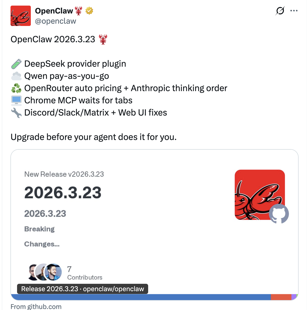307x310 pixels.
Task: Click the contributor avatars group
Action: (x=45, y=272)
